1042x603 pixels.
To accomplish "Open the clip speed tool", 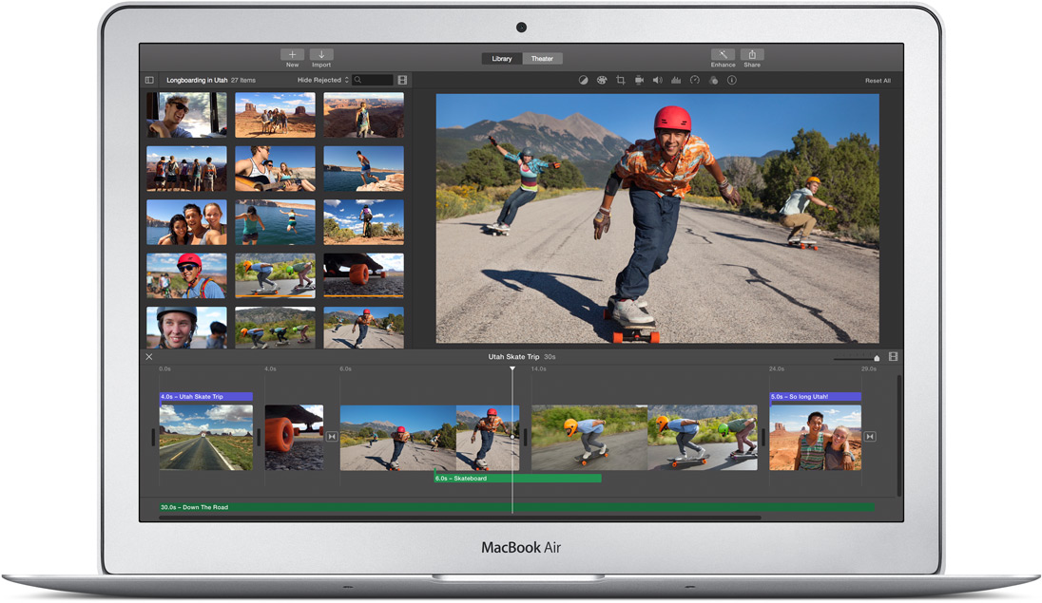I will tap(694, 80).
